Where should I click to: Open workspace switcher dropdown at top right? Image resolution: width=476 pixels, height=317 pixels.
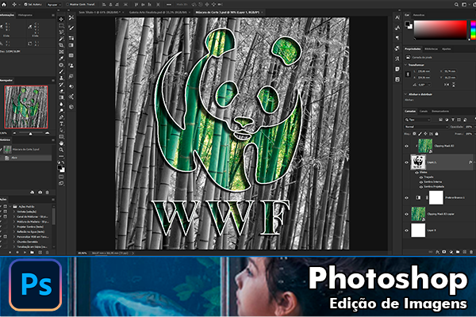(465, 5)
